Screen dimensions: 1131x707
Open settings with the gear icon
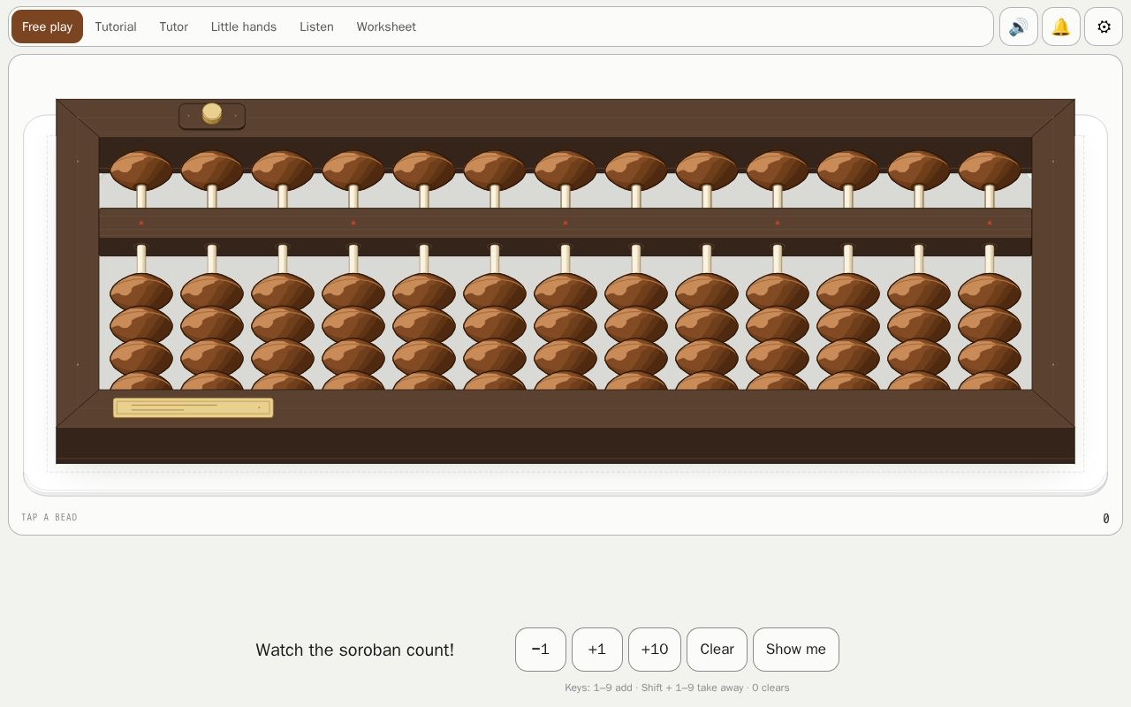(1104, 27)
